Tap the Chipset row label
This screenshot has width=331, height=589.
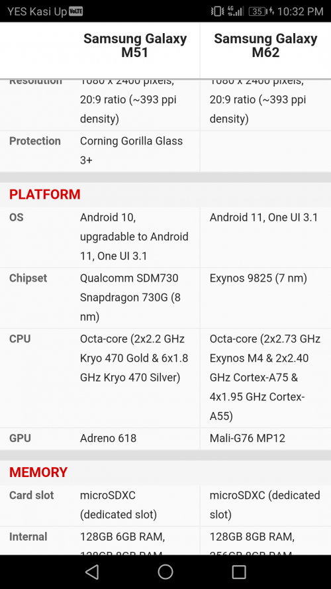tap(28, 278)
